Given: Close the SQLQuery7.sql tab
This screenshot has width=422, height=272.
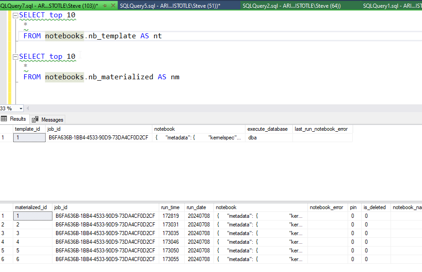Looking at the screenshot, I should (x=113, y=5).
